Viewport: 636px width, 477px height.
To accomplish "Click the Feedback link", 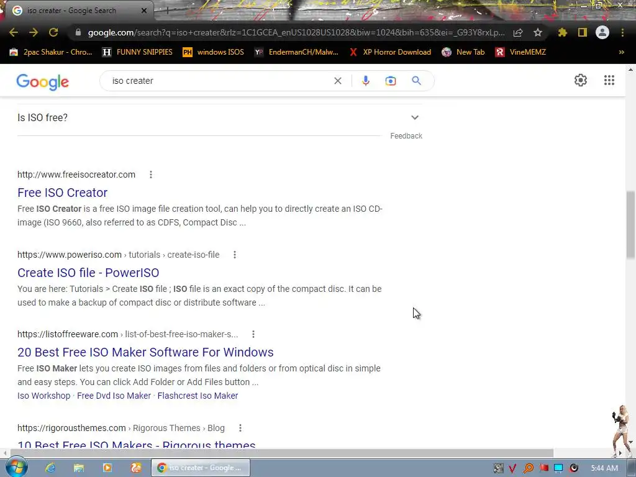I will pos(406,136).
